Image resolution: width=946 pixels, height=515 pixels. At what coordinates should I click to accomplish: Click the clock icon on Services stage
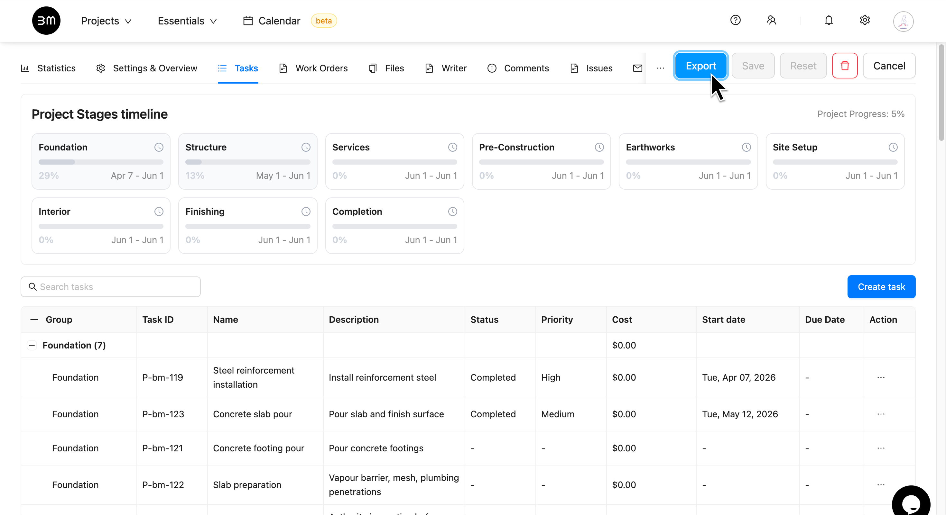point(452,147)
